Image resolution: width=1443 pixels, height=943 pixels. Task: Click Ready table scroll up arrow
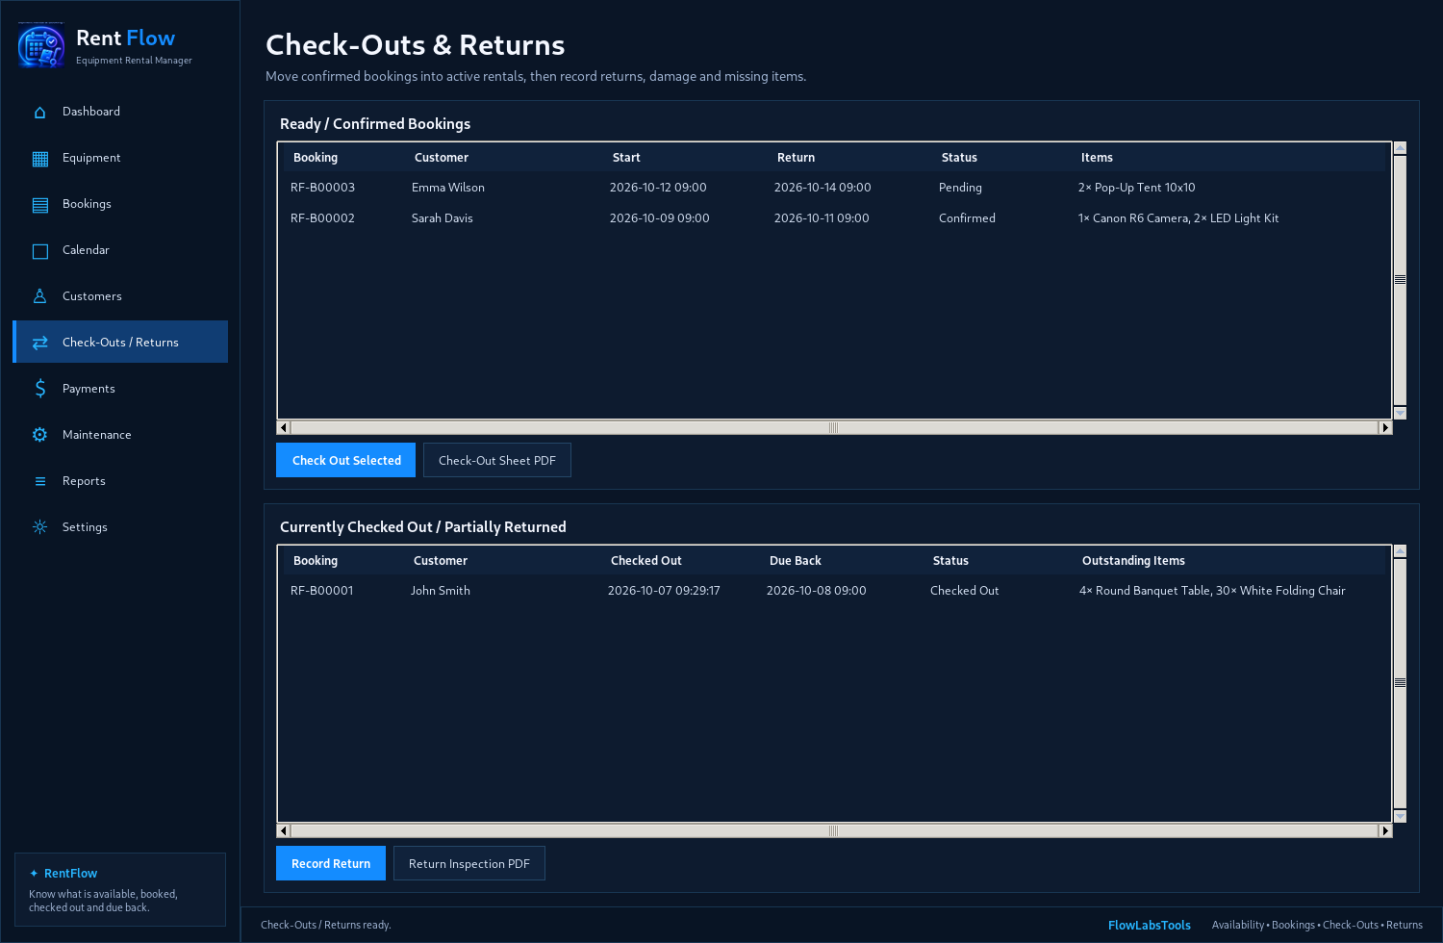pos(1400,148)
